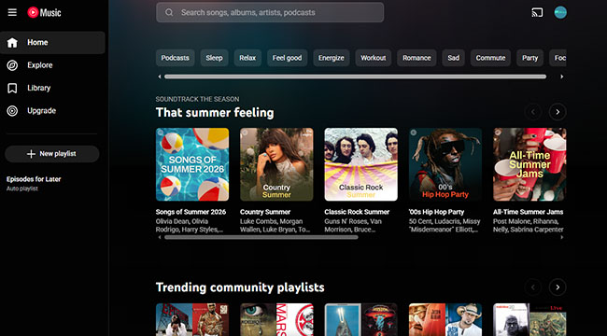Open the Cast to device icon
The image size is (607, 336).
tap(537, 12)
